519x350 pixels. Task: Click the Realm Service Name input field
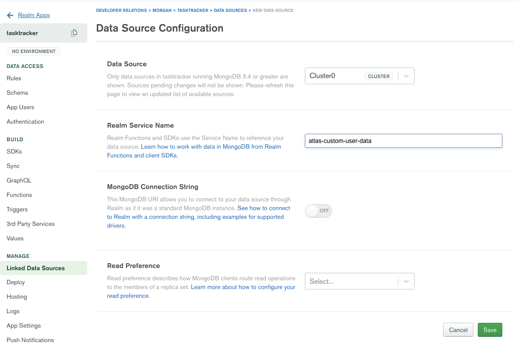(x=403, y=141)
